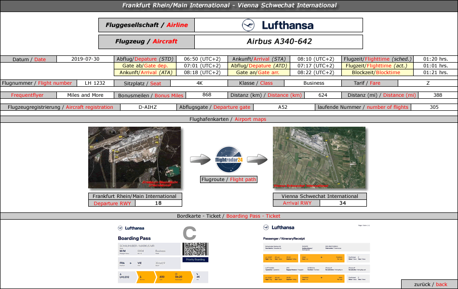This screenshot has width=458, height=289.
Task: Click the QR code on boarding pass
Action: [195, 249]
